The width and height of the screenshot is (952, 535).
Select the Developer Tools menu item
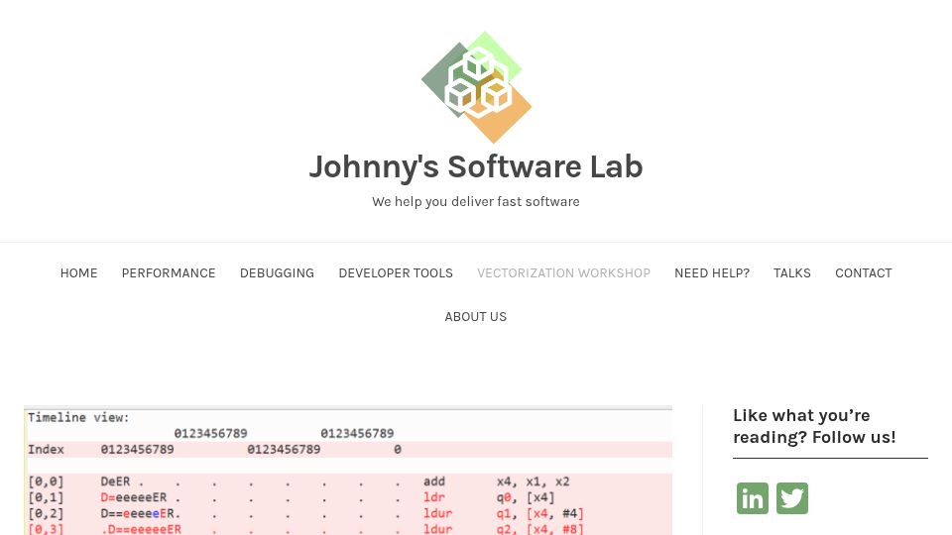pyautogui.click(x=396, y=273)
